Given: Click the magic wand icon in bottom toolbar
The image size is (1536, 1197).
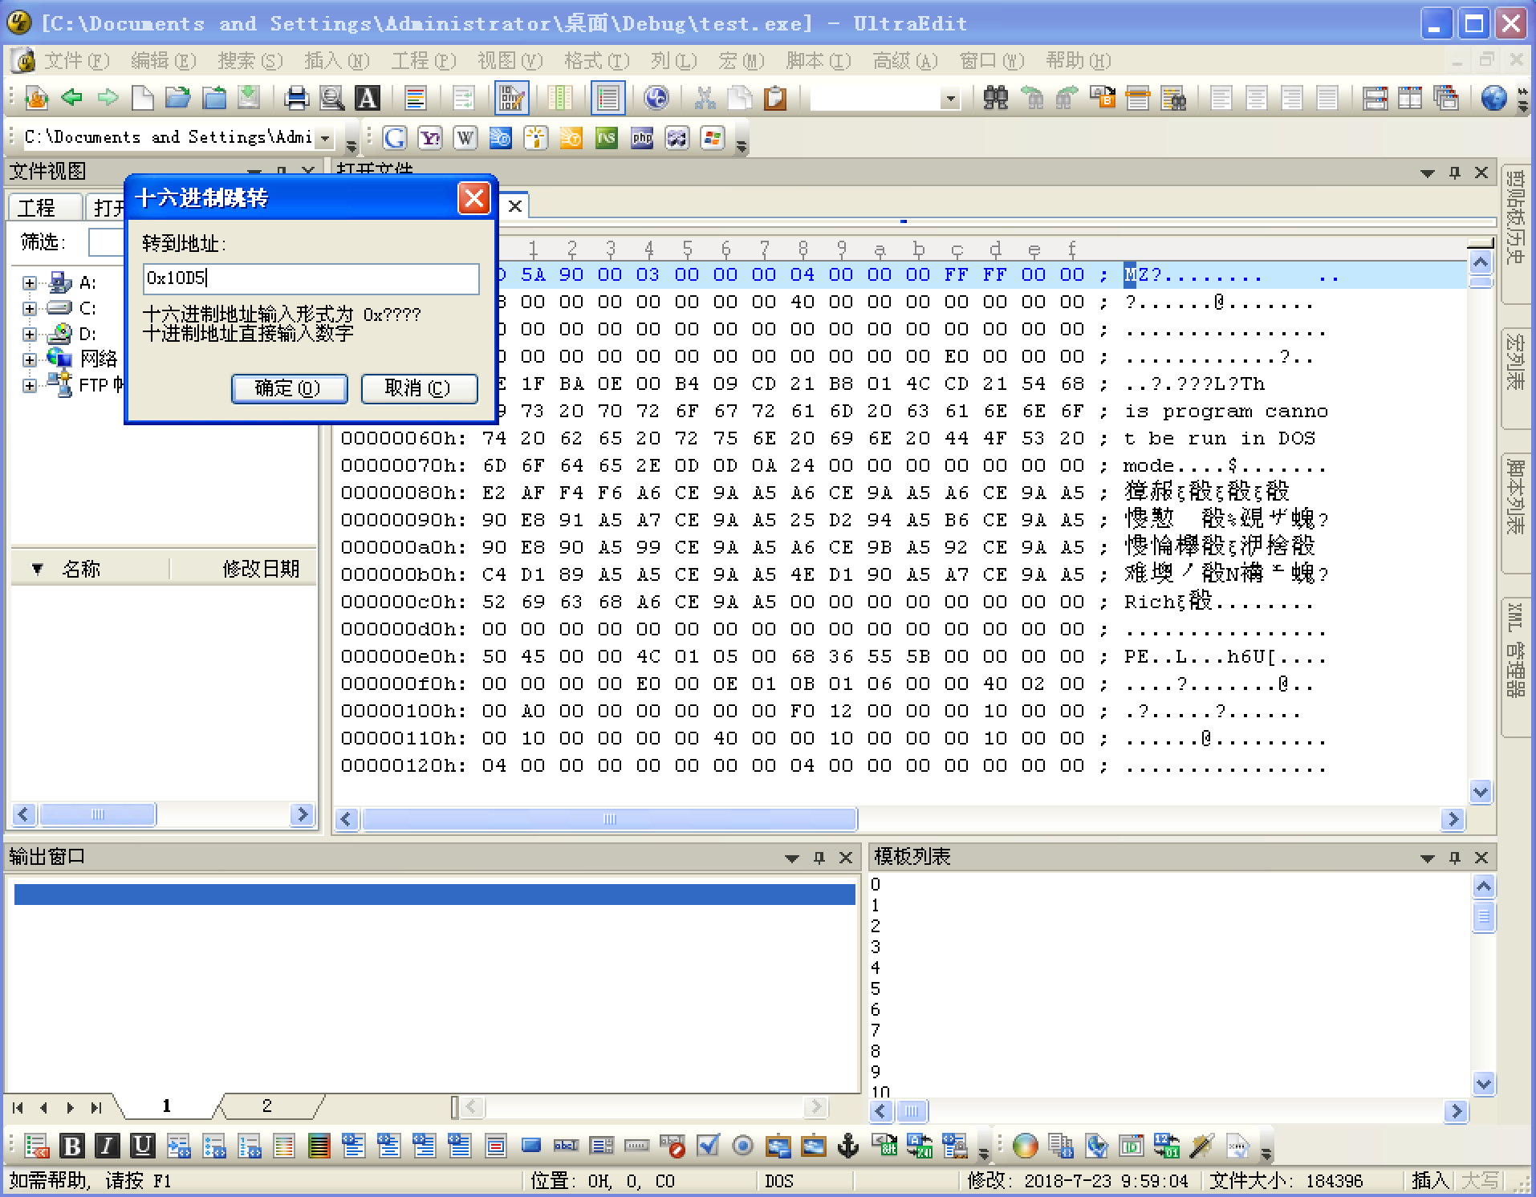Looking at the screenshot, I should pos(1201,1146).
